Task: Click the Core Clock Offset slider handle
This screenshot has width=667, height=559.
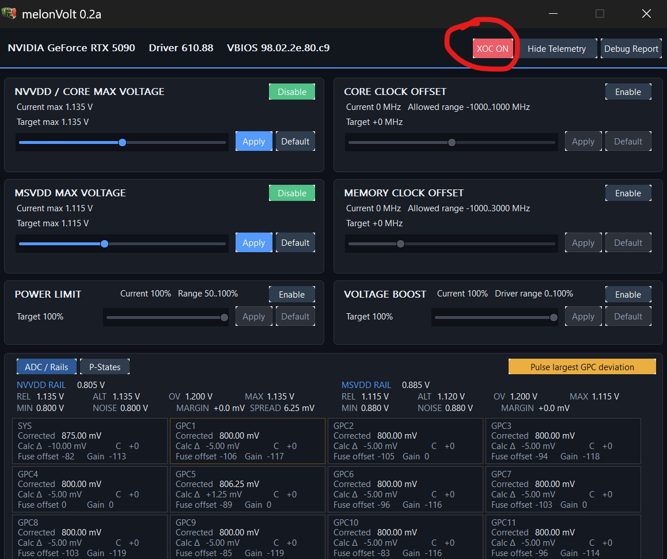Action: click(x=452, y=142)
